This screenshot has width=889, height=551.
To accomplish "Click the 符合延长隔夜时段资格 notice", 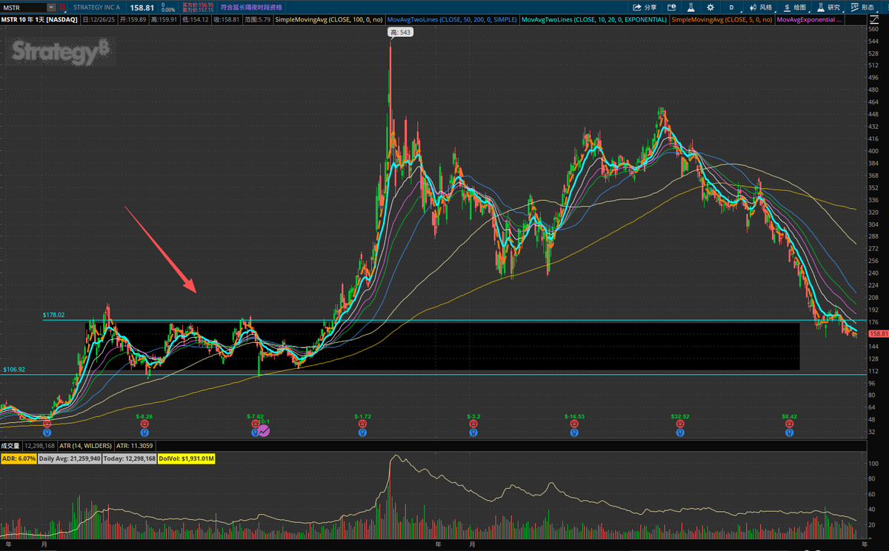I will 251,7.
